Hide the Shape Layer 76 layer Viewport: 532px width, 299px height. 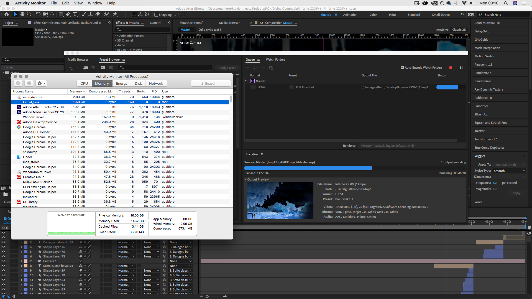[3, 247]
